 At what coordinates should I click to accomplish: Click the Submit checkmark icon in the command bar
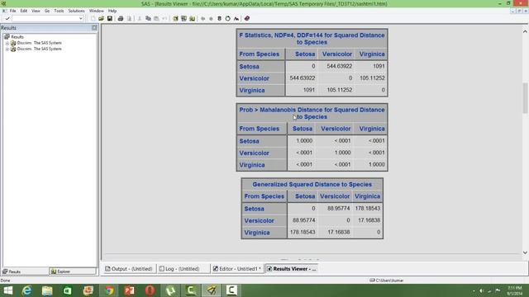click(x=7, y=18)
